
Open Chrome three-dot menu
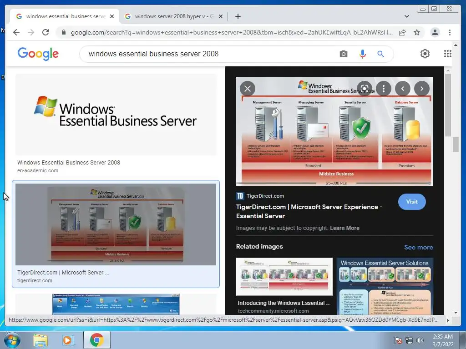pos(450,32)
